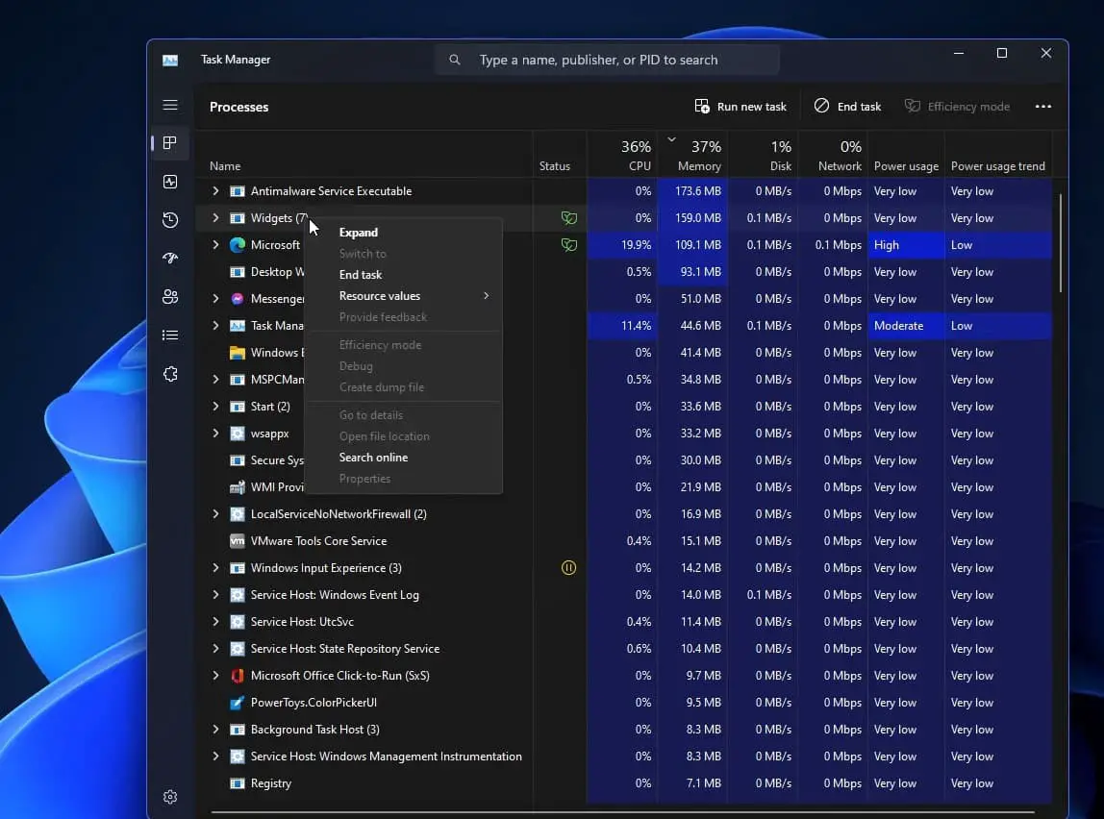1104x819 pixels.
Task: Expand the wsappx process group
Action: tap(214, 433)
